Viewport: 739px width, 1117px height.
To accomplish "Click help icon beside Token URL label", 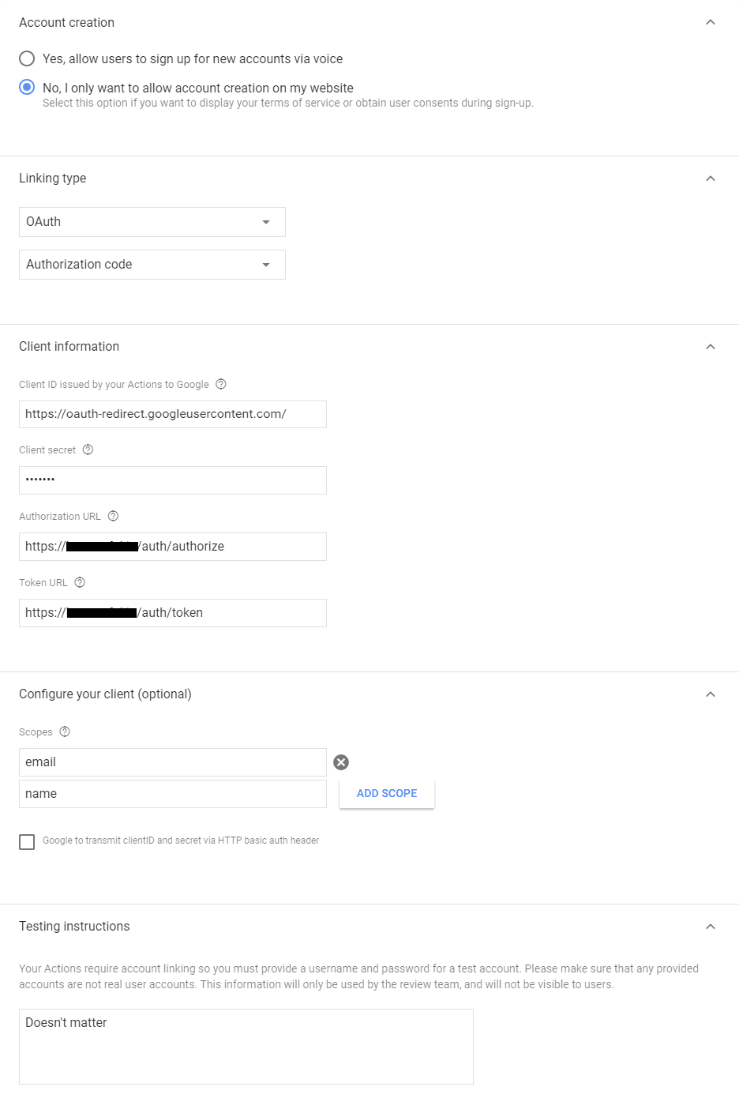I will (x=80, y=582).
